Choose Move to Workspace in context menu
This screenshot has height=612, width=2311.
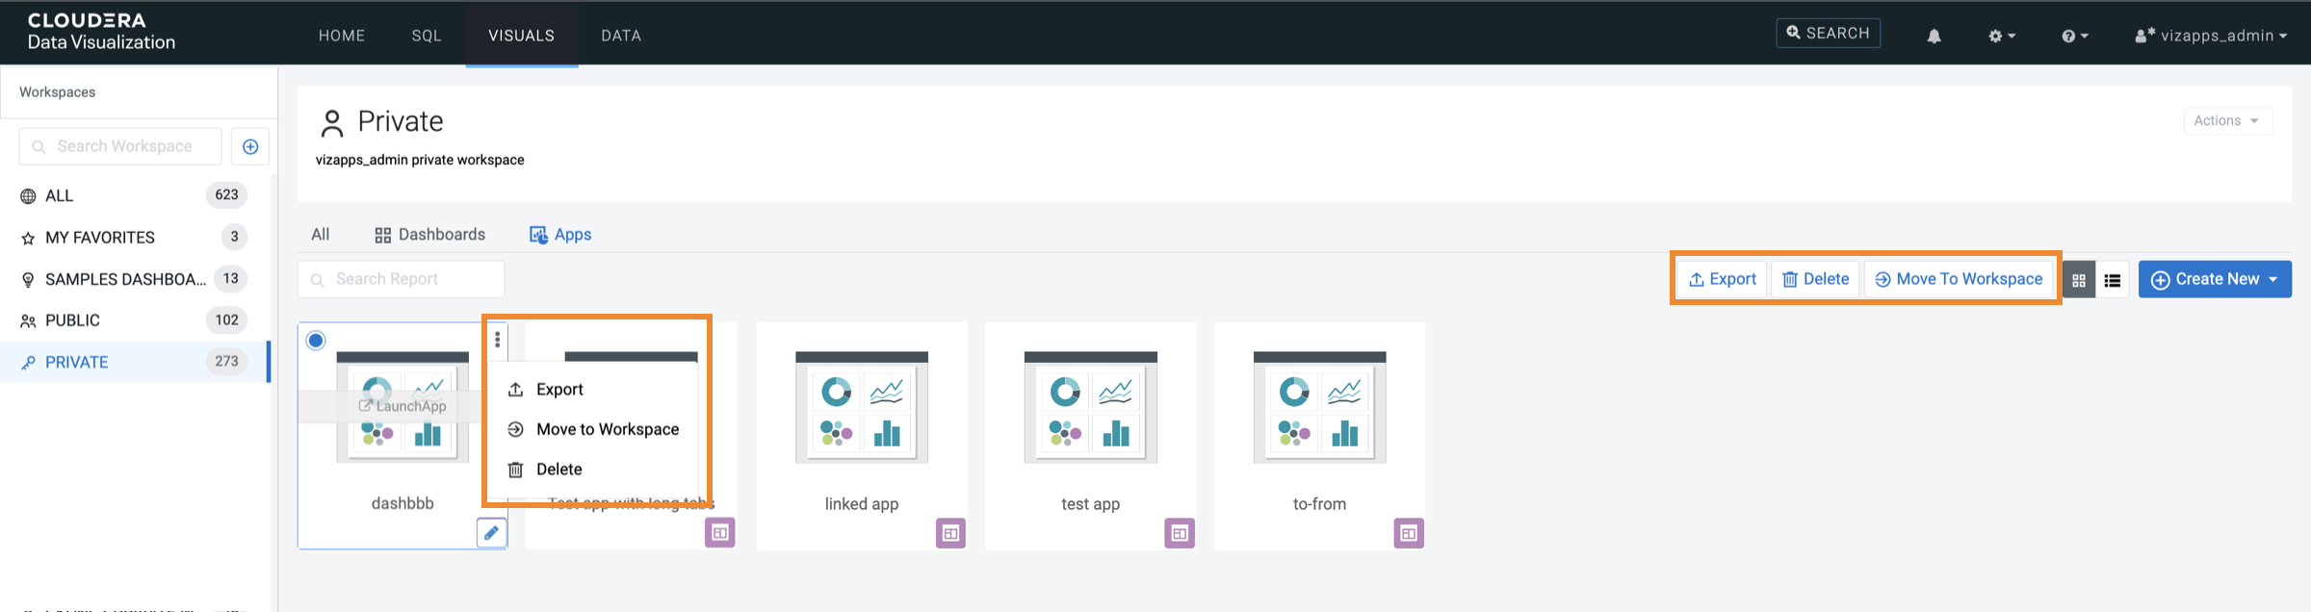click(607, 429)
